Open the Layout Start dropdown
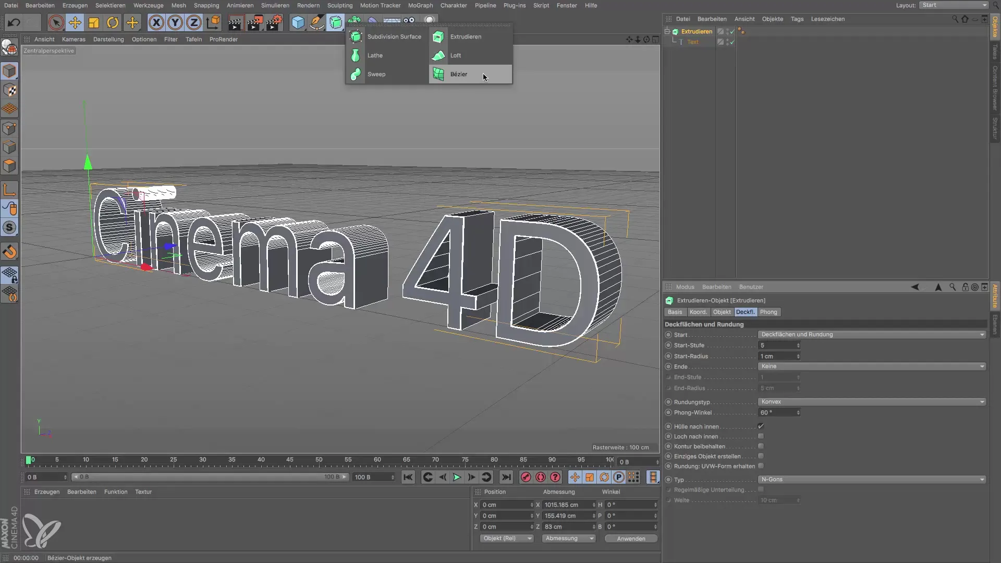The image size is (1001, 563). pos(954,5)
